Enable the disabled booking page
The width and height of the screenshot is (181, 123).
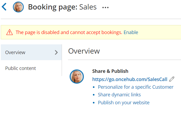(x=131, y=32)
